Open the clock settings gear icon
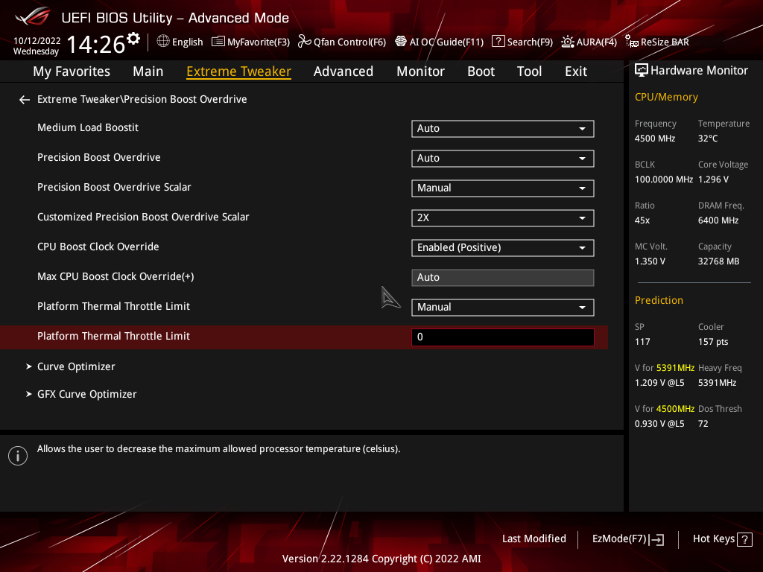Screen dimensions: 763x572 pyautogui.click(x=133, y=39)
